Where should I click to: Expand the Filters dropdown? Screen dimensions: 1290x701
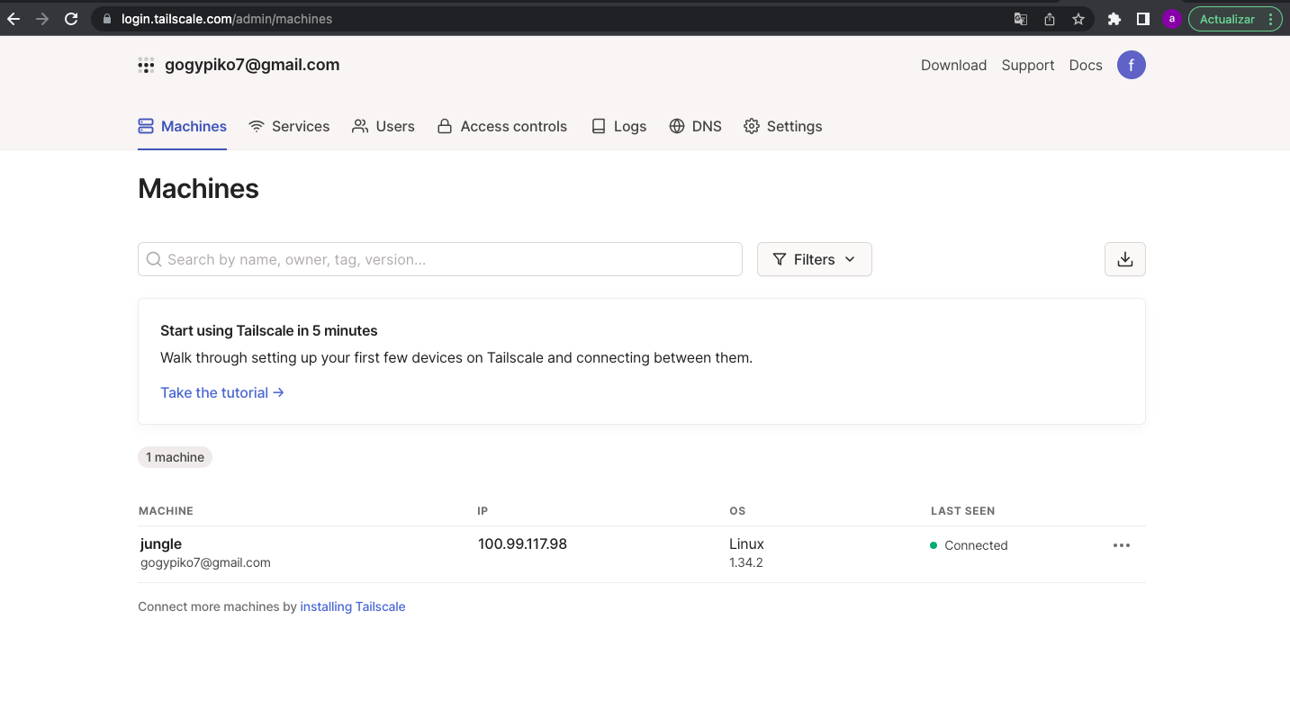814,259
